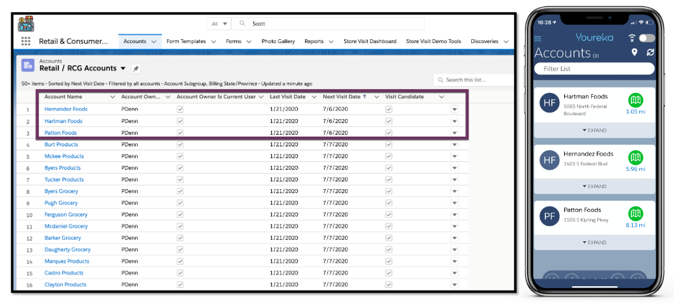
Task: Expand the Hartman Foods card
Action: pyautogui.click(x=595, y=130)
